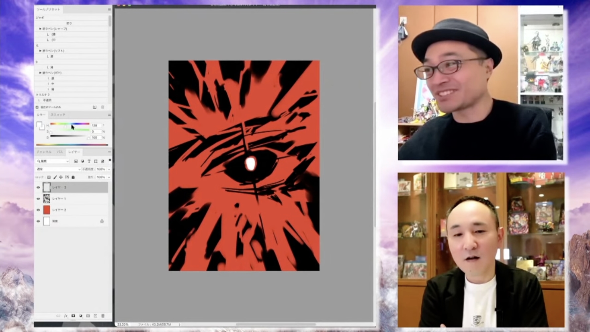
Task: Lock image pixels with the brush icon
Action: tap(55, 177)
